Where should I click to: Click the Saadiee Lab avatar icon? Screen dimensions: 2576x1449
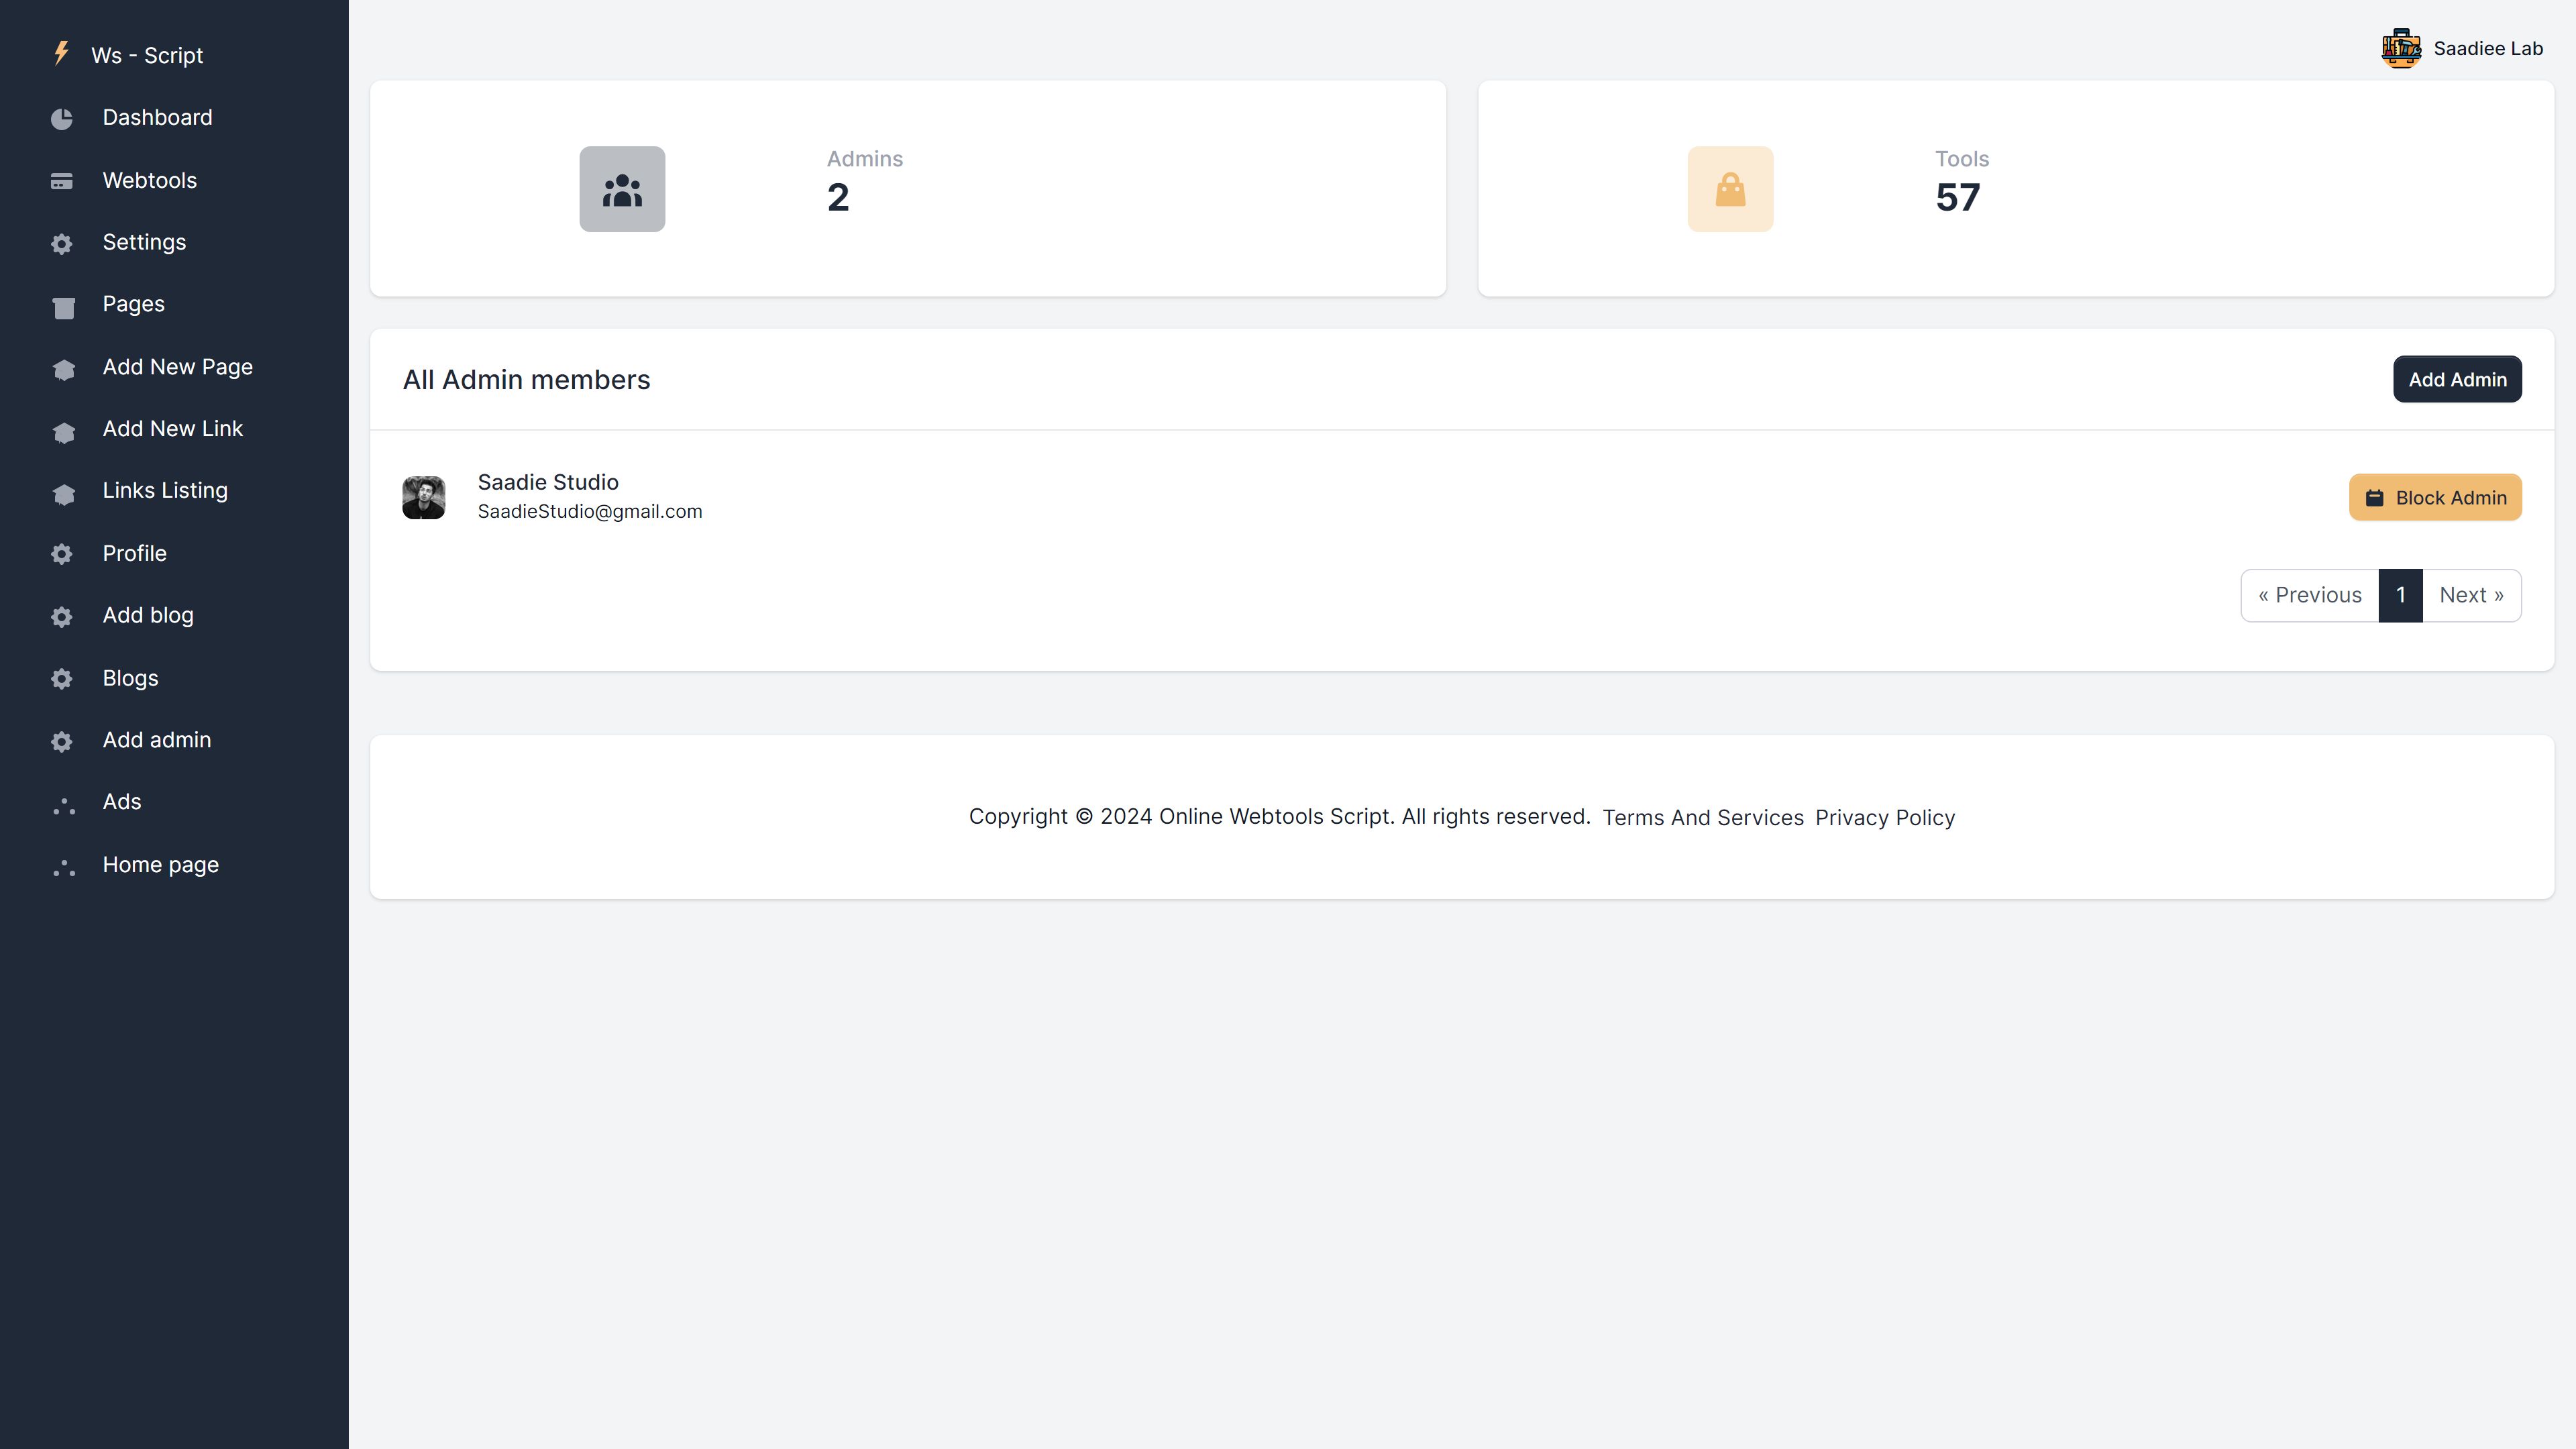point(2401,48)
